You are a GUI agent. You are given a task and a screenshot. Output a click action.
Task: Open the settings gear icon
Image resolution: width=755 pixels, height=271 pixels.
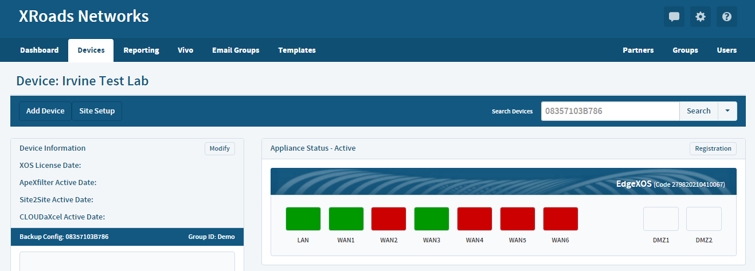tap(701, 17)
